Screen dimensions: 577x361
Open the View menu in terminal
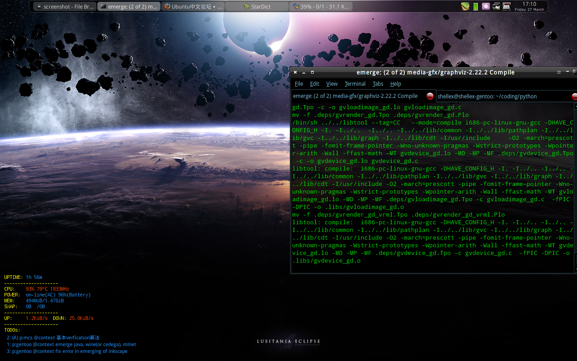[x=332, y=84]
